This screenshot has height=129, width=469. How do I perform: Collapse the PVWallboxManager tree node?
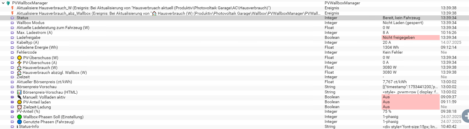coord(3,3)
